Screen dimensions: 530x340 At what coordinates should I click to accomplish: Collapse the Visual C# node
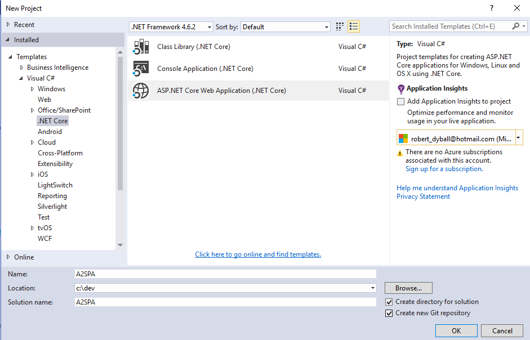21,78
